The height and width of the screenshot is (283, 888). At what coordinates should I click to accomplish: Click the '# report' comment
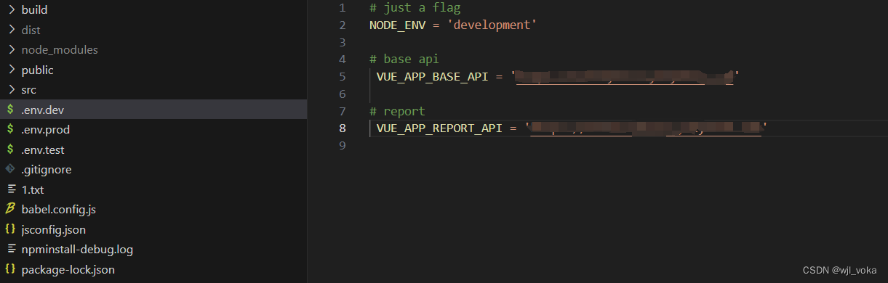[397, 111]
